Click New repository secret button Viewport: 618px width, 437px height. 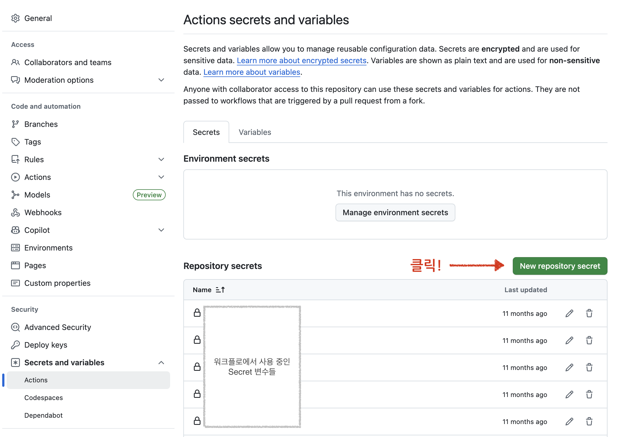coord(560,266)
